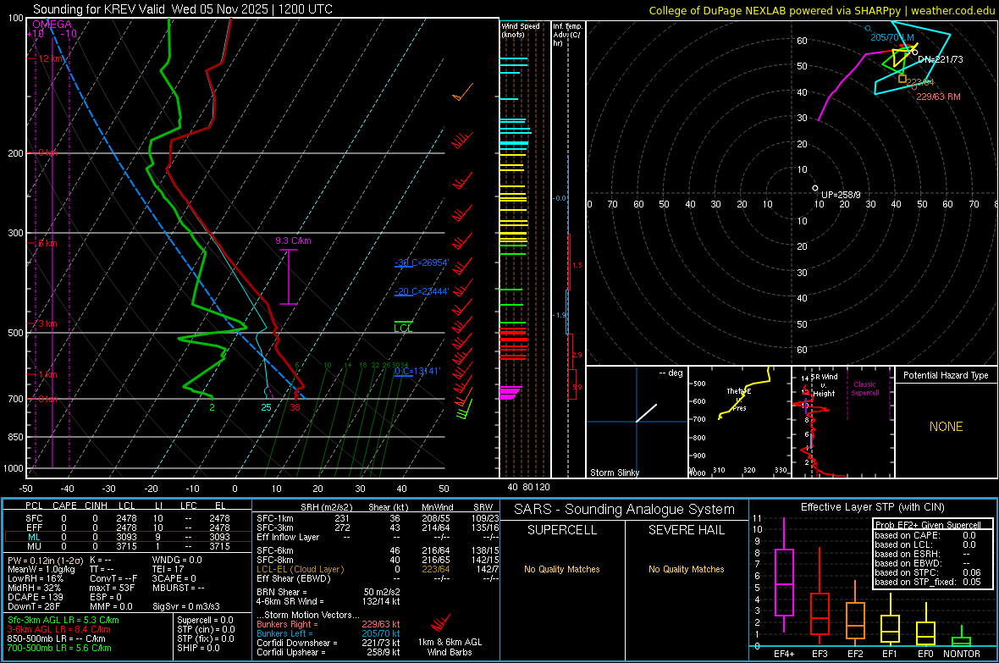
Task: Click the Potential Hazard Type header
Action: pyautogui.click(x=946, y=375)
